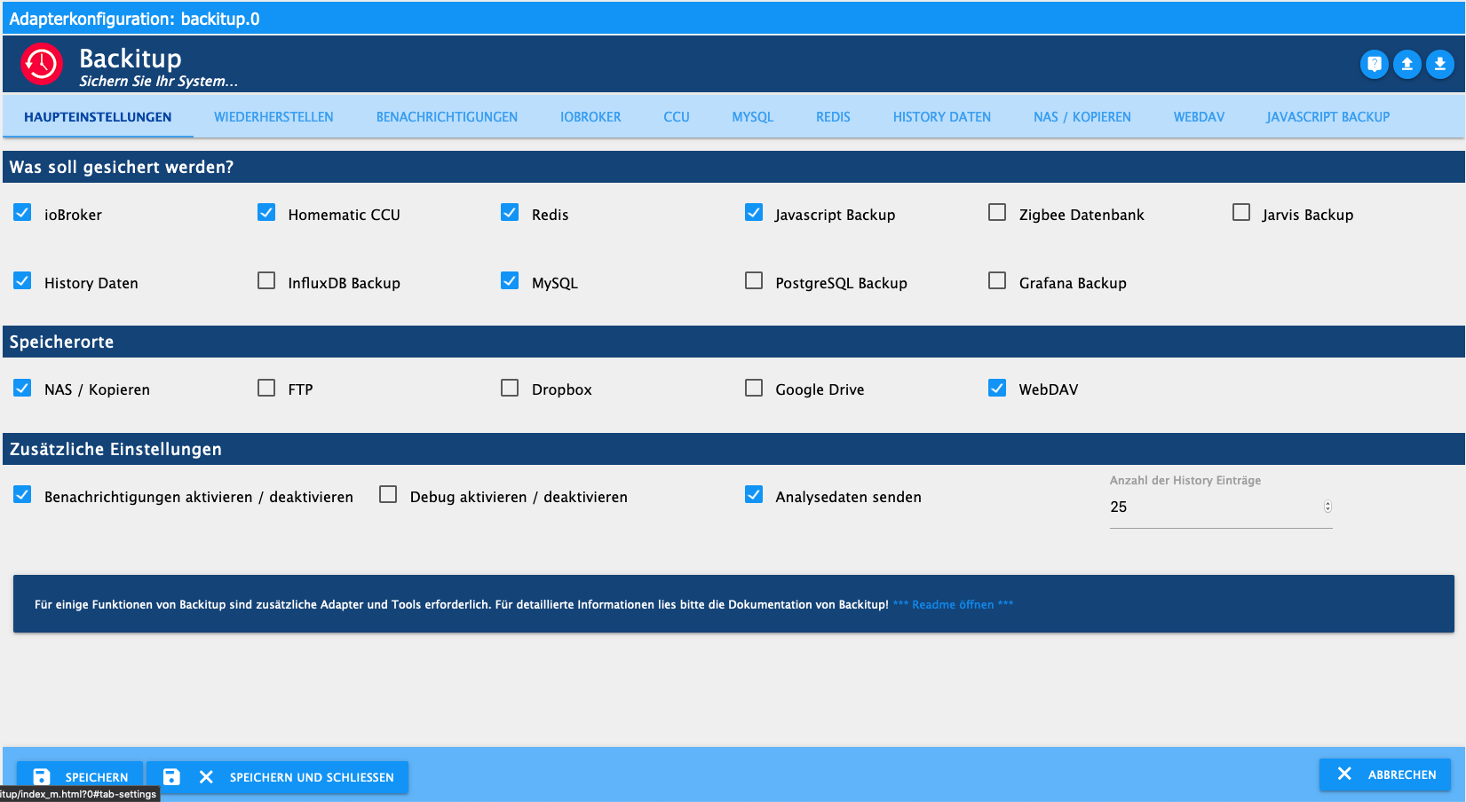The image size is (1466, 802).
Task: Uncheck Analysedaten senden
Action: [754, 495]
